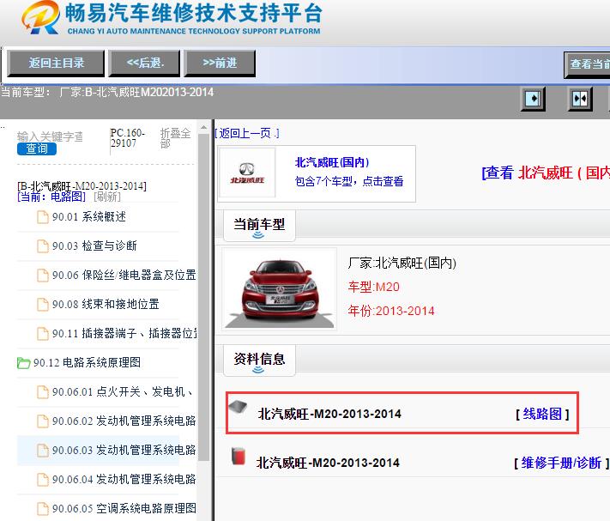Open the 维修手册/诊断 link
Viewport: 610px width, 521px height.
point(561,463)
